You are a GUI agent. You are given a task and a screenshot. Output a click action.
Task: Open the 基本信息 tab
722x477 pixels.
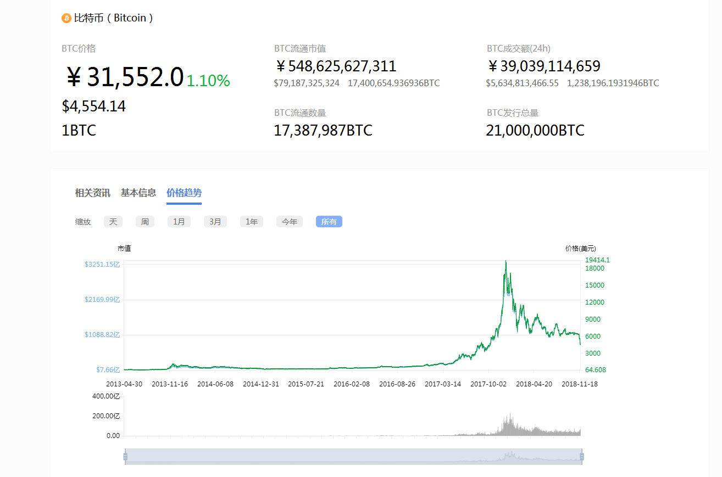pos(138,193)
